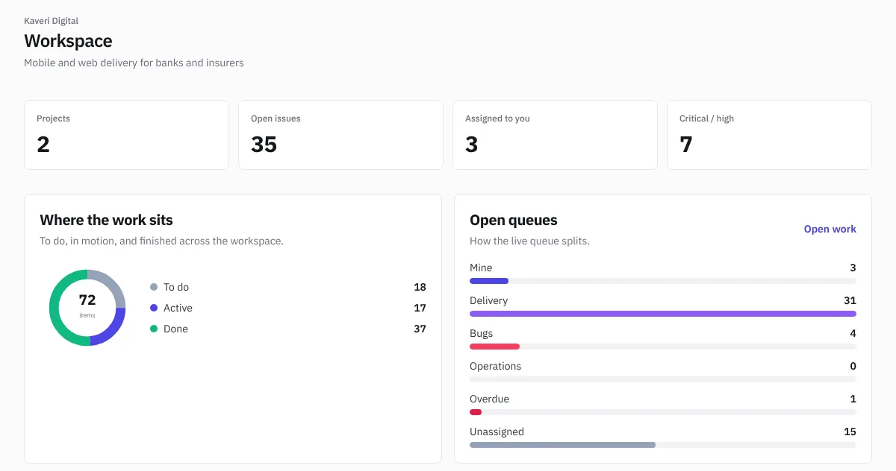
Task: Follow the Open work link
Action: coord(830,229)
